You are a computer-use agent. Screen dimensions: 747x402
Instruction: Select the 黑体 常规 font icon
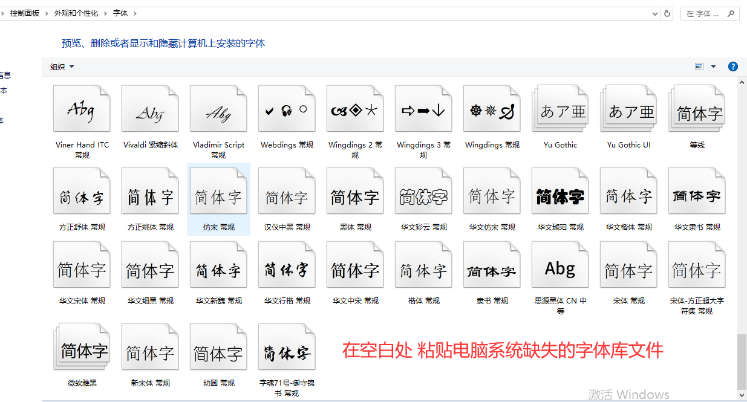(x=356, y=191)
